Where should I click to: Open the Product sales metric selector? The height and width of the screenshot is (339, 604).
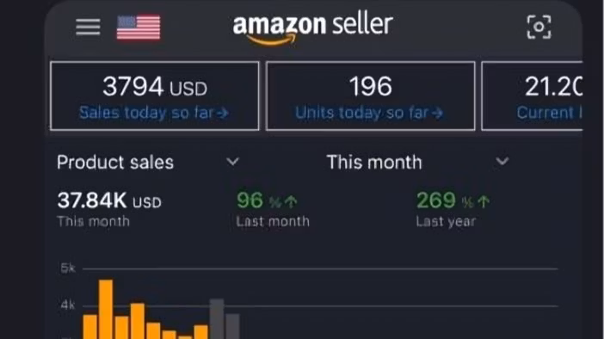point(148,162)
